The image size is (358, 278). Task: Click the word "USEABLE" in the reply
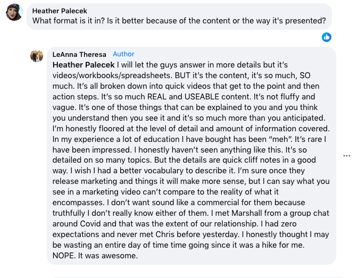[x=202, y=97]
